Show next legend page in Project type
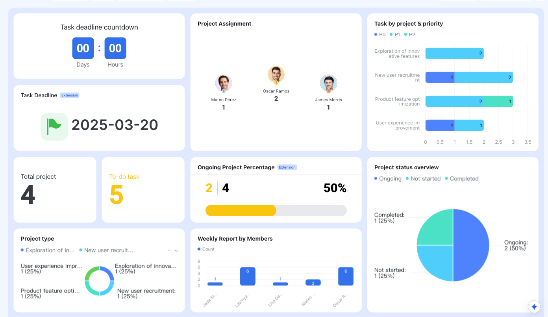 [x=176, y=250]
